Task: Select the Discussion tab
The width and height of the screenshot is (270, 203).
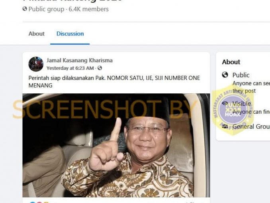Action: pos(70,34)
